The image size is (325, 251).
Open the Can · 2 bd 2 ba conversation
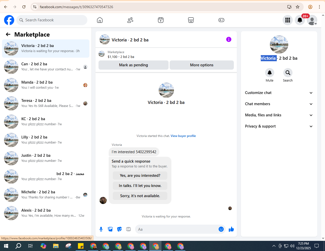coord(46,67)
